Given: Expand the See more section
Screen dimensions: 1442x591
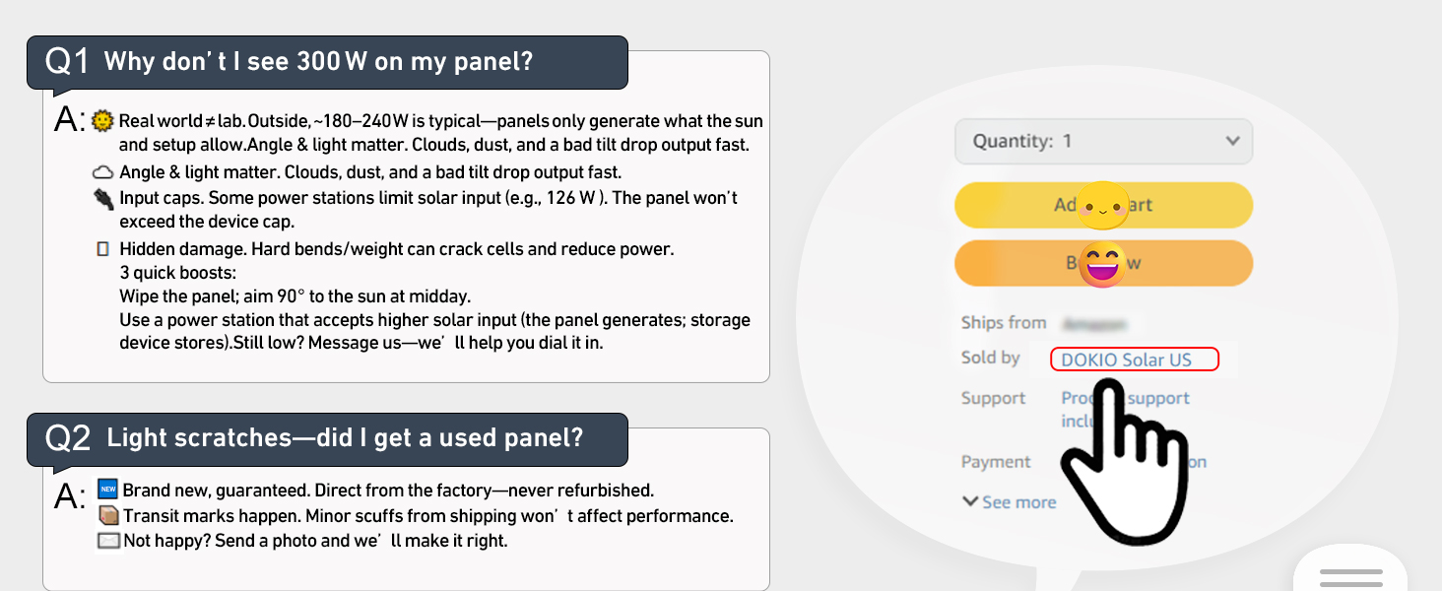Looking at the screenshot, I should [1010, 502].
